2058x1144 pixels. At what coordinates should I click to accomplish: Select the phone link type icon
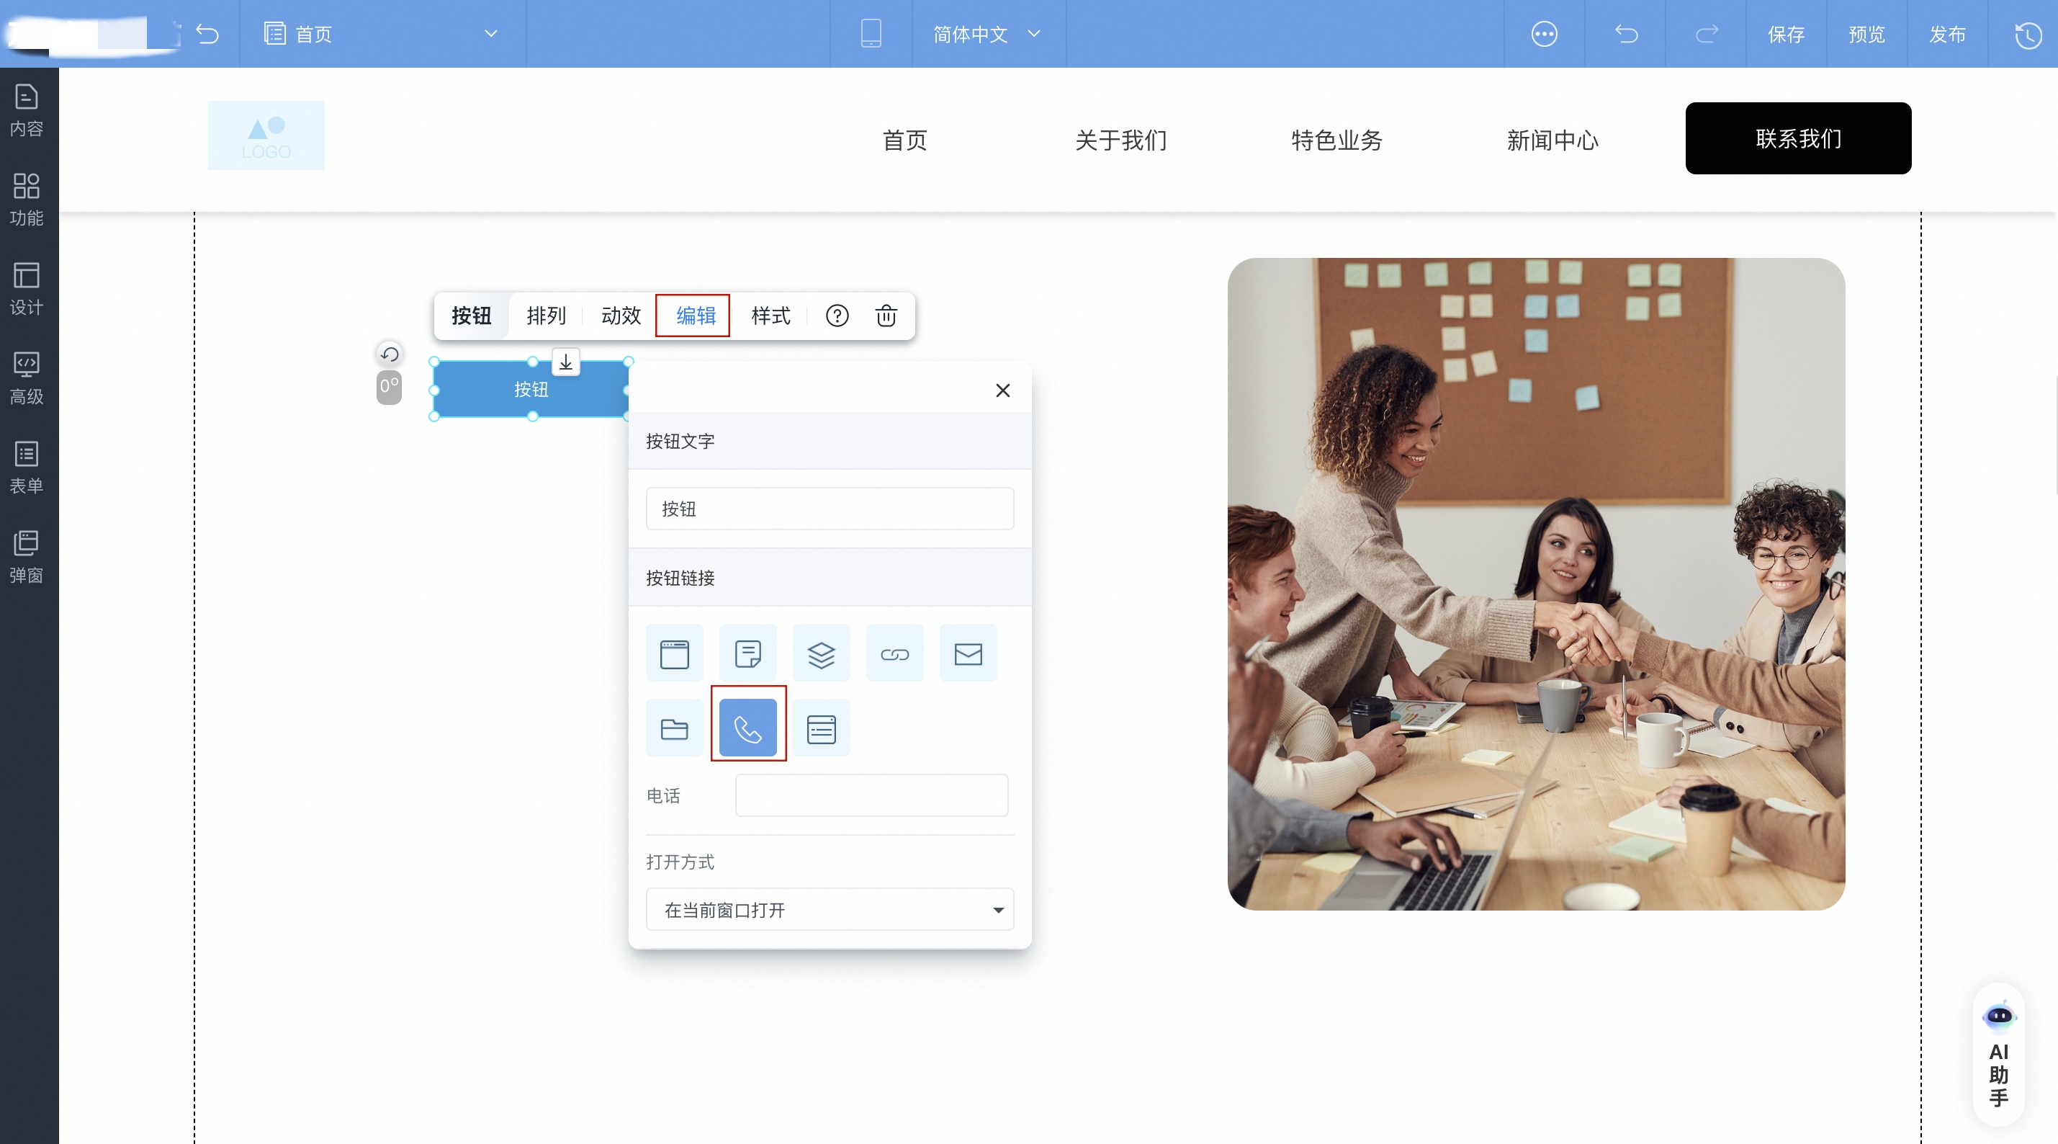tap(747, 728)
